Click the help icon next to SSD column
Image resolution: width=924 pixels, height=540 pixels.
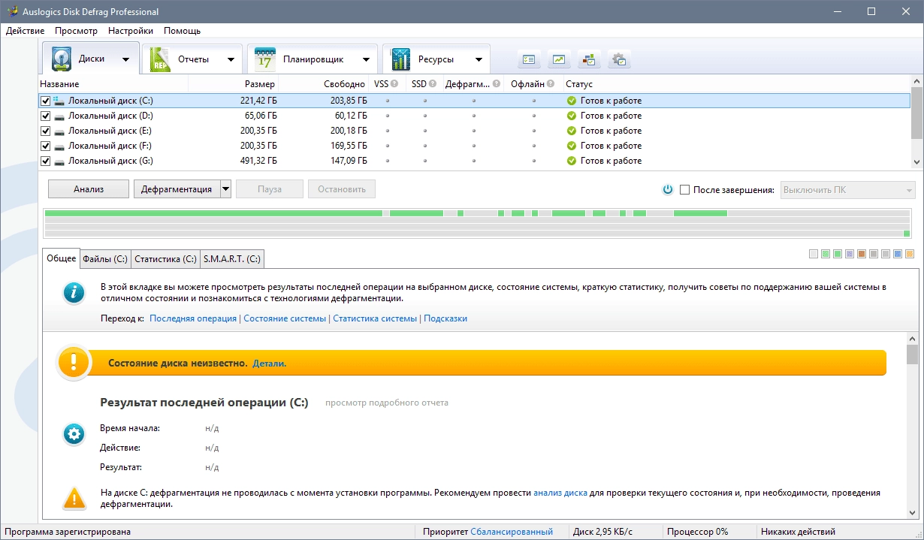(x=433, y=84)
